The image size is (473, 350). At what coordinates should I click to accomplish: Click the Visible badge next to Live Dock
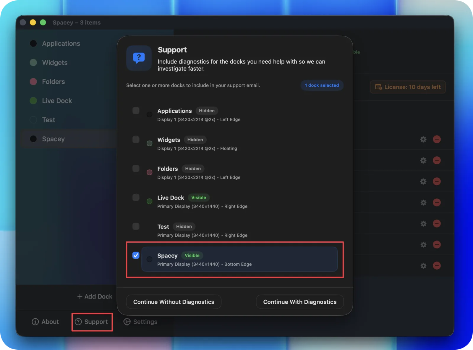pos(199,197)
